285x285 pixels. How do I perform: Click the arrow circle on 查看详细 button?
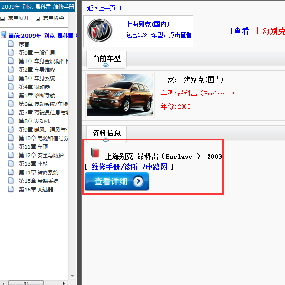[x=138, y=181]
